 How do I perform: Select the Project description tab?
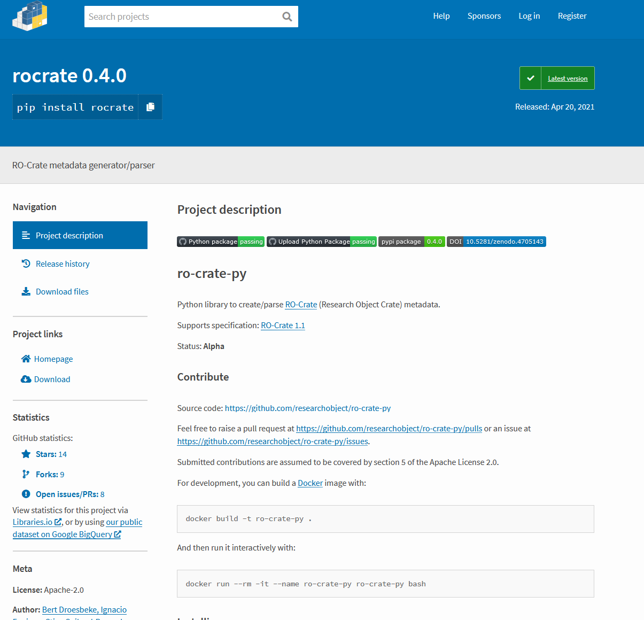click(x=80, y=235)
